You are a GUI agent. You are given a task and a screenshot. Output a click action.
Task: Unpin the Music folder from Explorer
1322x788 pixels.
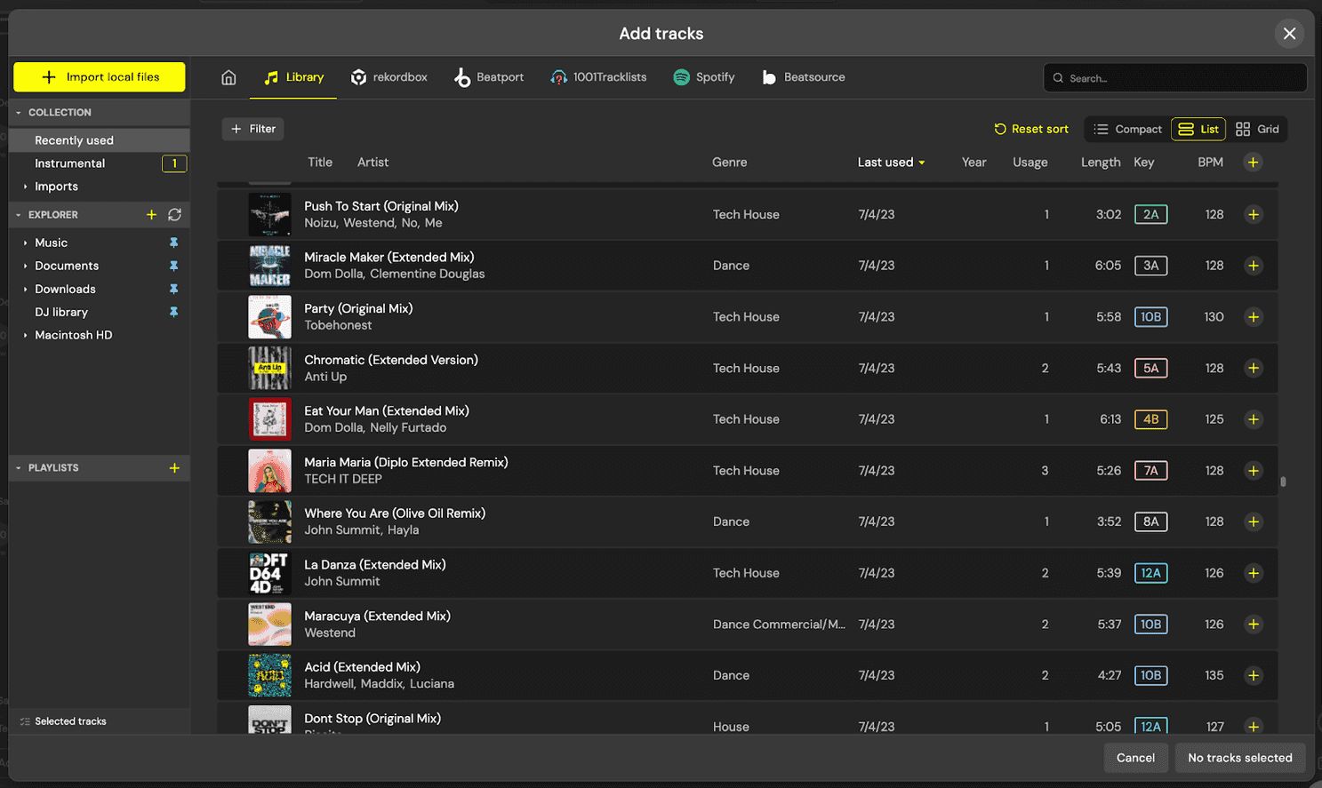(x=173, y=243)
